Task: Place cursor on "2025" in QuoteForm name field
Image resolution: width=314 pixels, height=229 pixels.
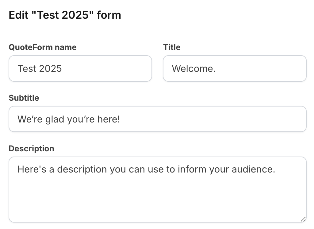Action: click(x=51, y=68)
